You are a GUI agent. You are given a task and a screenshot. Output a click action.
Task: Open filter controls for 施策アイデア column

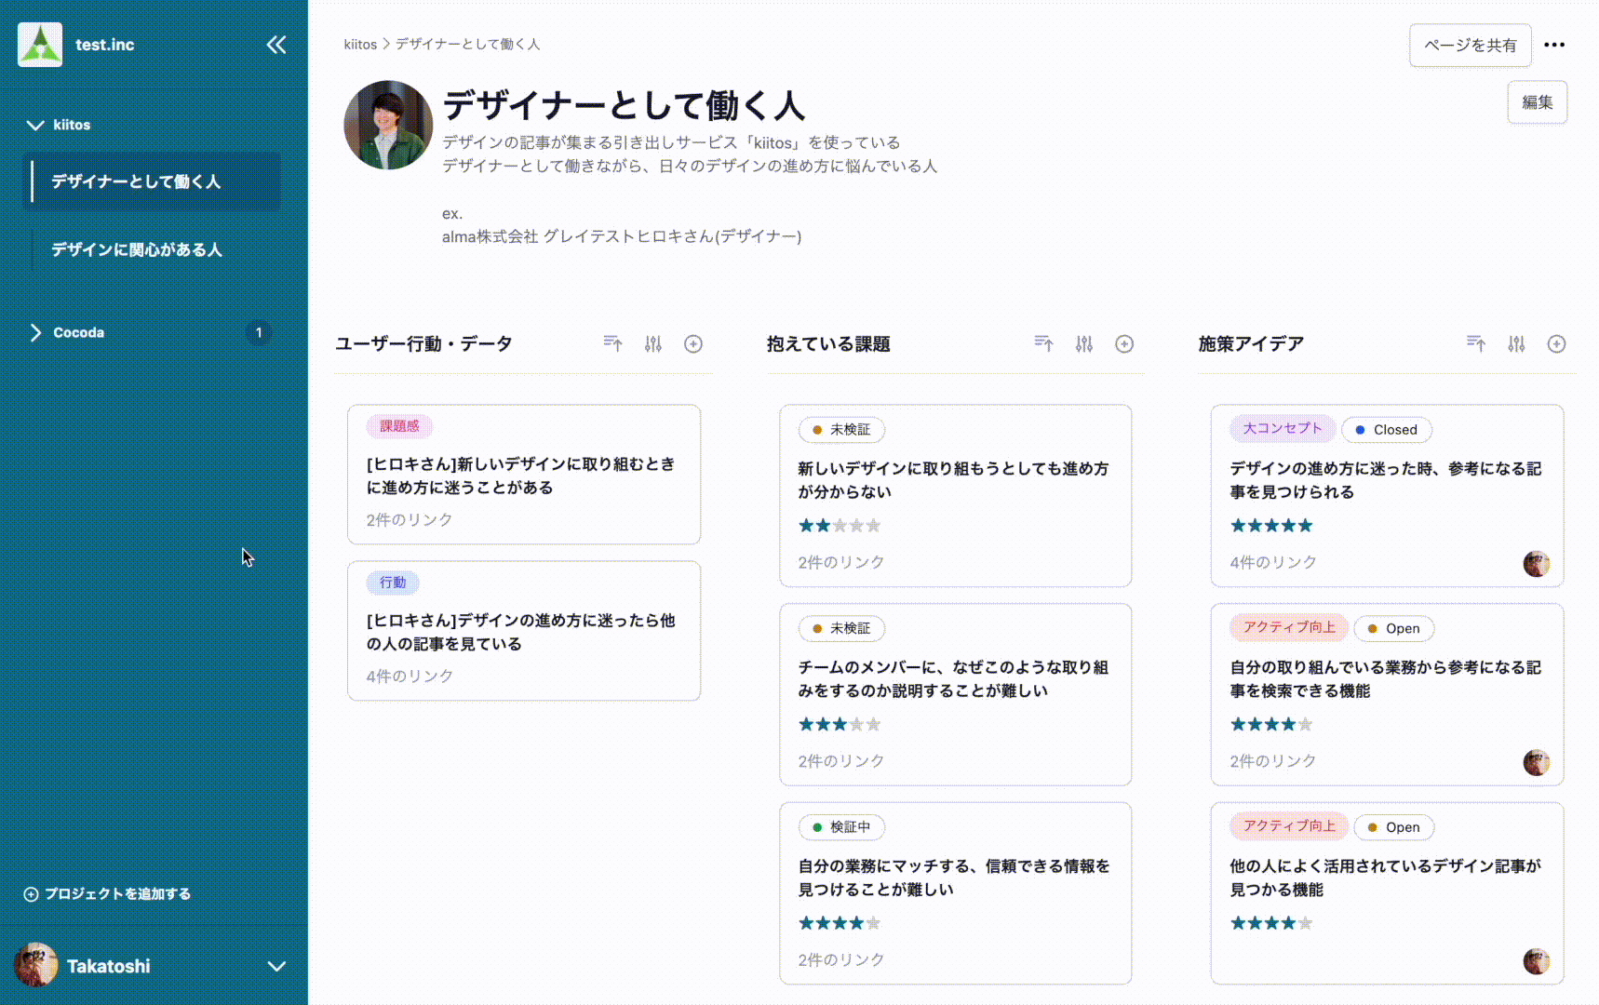[1517, 343]
